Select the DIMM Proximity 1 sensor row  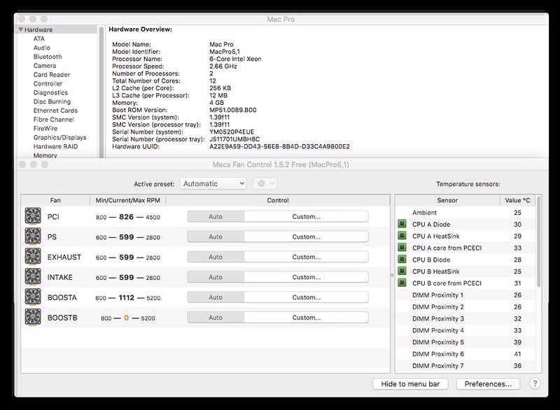point(465,295)
